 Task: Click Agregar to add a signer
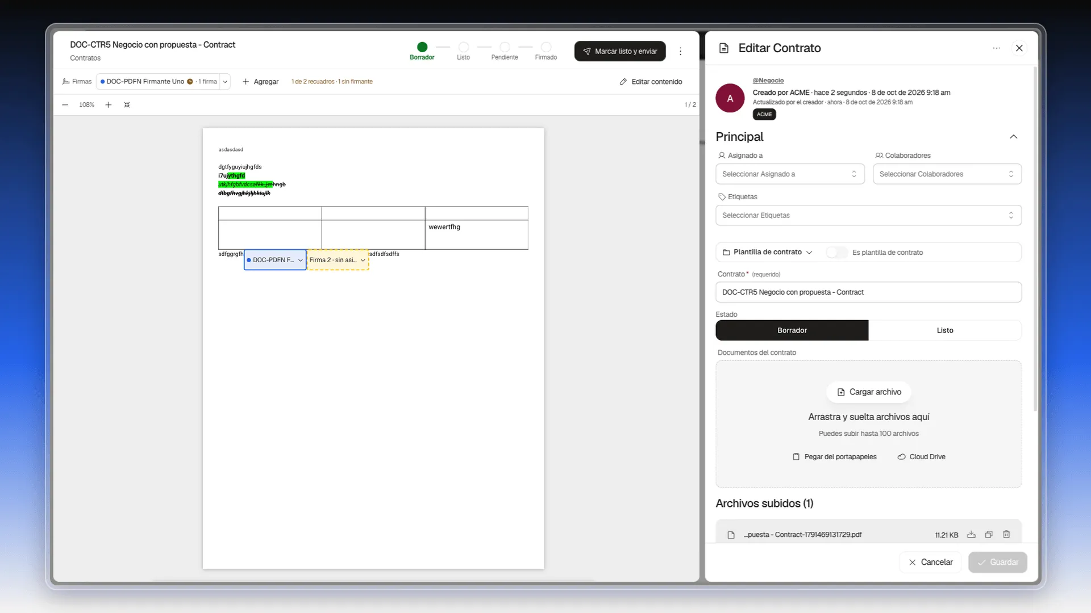pyautogui.click(x=260, y=82)
